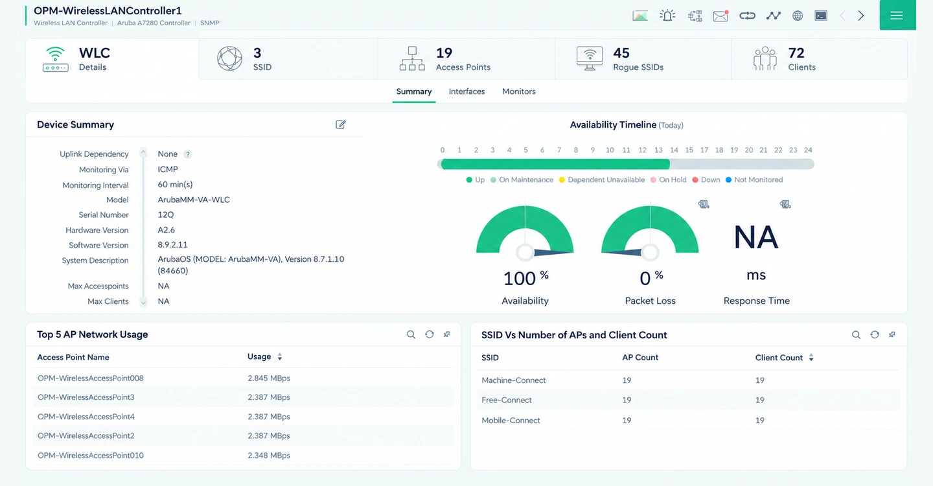Sort by the Usage column arrows
The height and width of the screenshot is (486, 933).
[280, 357]
